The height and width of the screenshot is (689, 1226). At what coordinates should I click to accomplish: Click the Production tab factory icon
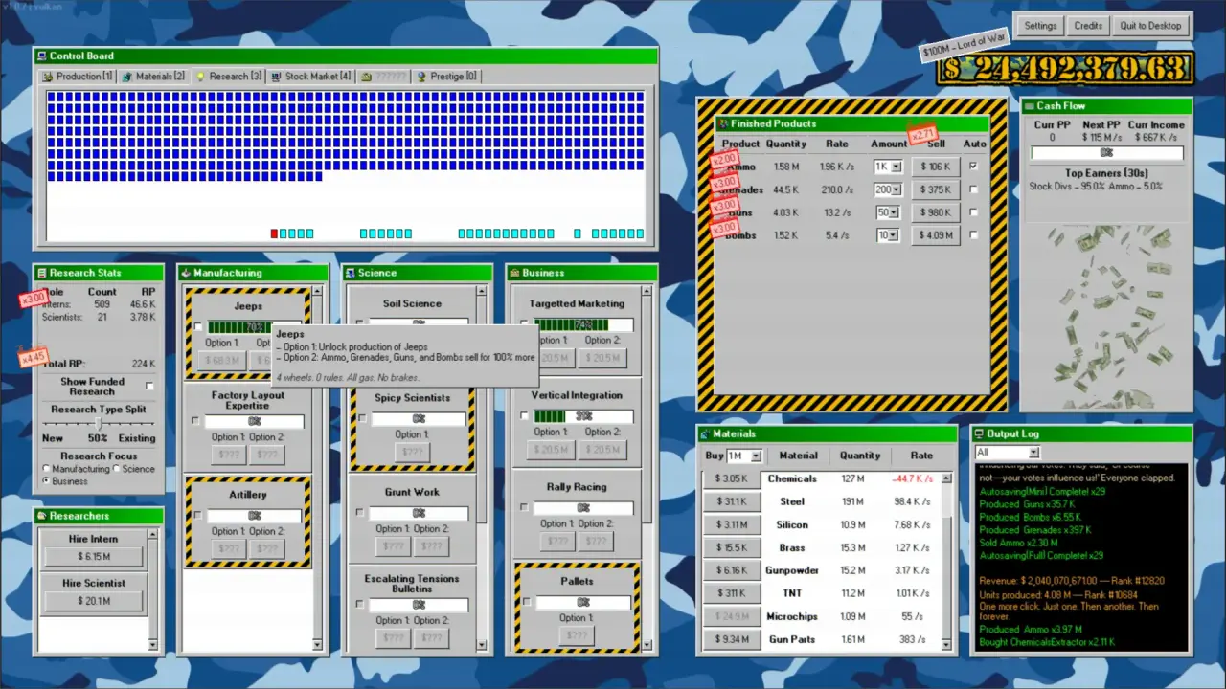[x=47, y=77]
